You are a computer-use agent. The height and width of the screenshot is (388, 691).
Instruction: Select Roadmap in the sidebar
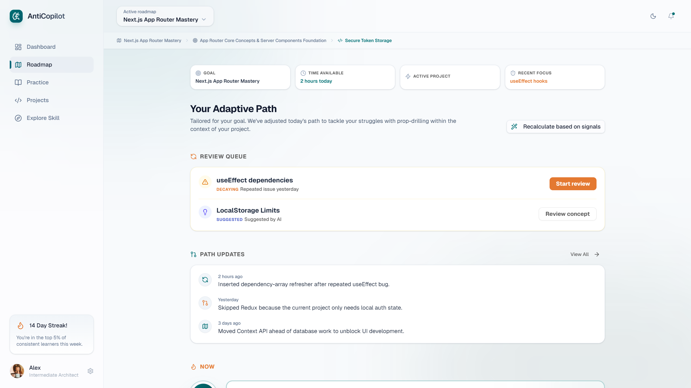click(x=52, y=65)
